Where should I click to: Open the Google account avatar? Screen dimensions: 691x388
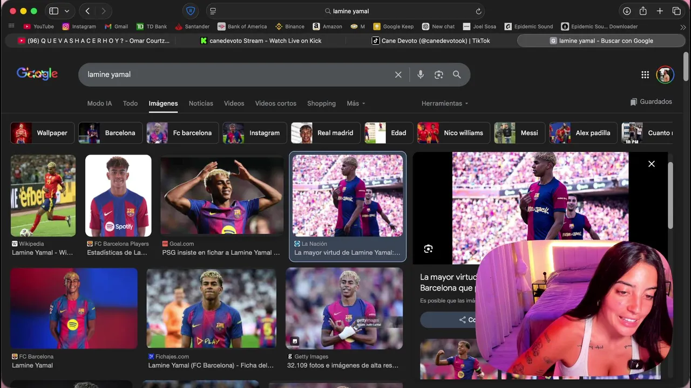(x=665, y=75)
